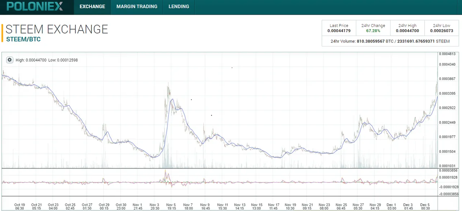The image size is (462, 211).
Task: Switch to Margin Trading tab
Action: (x=137, y=6)
